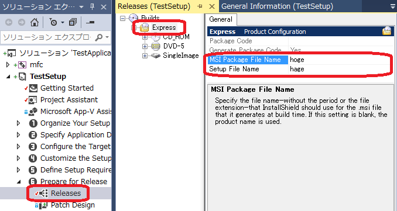Open the Patch Design view
Image resolution: width=397 pixels, height=211 pixels.
[73, 205]
